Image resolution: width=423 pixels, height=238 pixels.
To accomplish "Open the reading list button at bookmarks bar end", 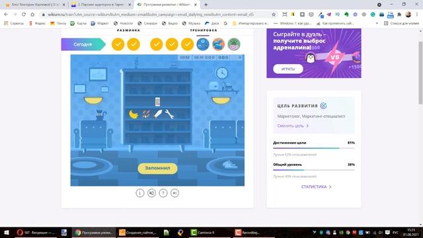I will point(401,24).
